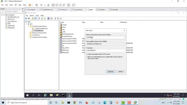Toggle the show library sidebar icon
Viewport: 187px width, 105px height.
(x=53, y=5)
